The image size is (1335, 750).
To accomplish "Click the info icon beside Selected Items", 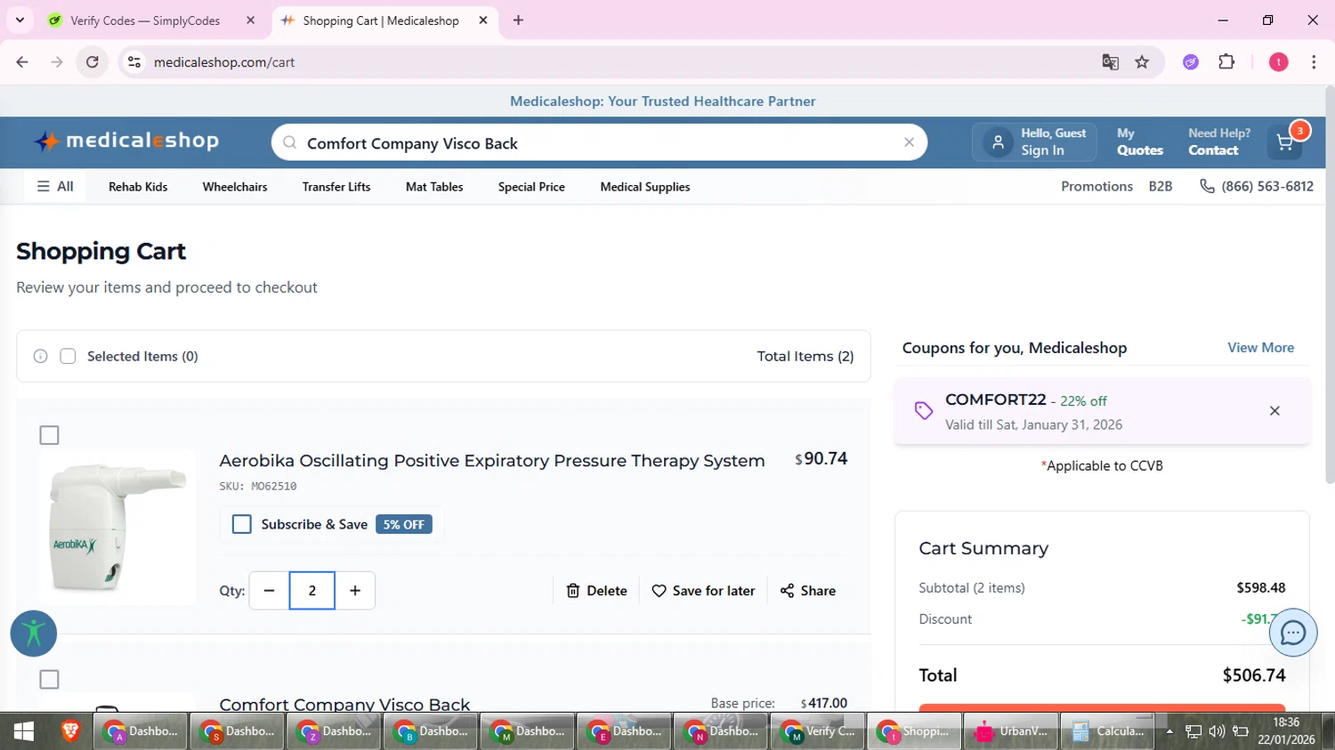I will point(41,356).
